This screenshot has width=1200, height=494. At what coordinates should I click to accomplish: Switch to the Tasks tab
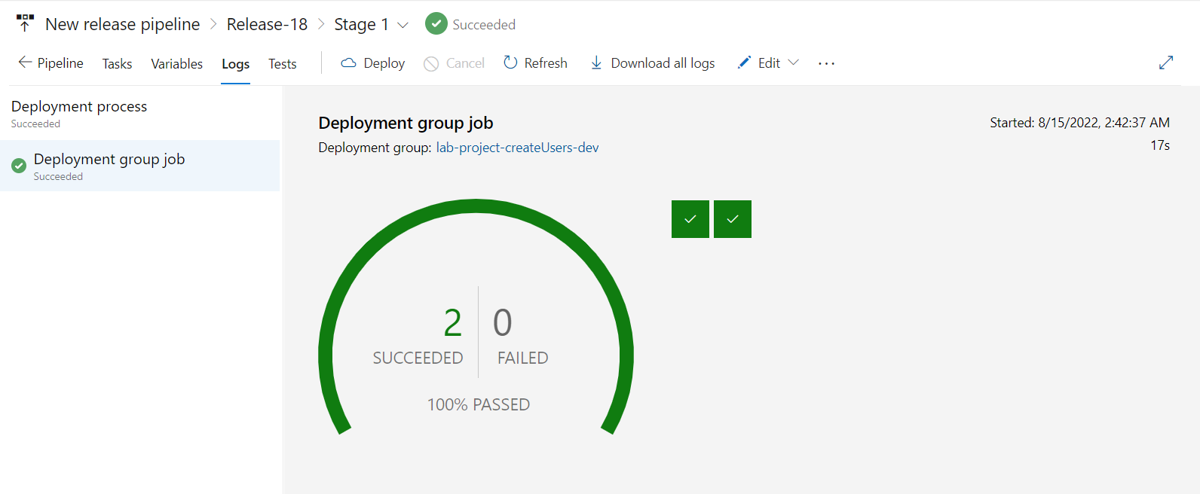[x=117, y=64]
